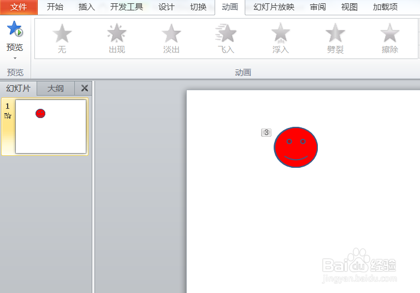Open the 幻灯片放映 (Slide Show) tab

[274, 7]
